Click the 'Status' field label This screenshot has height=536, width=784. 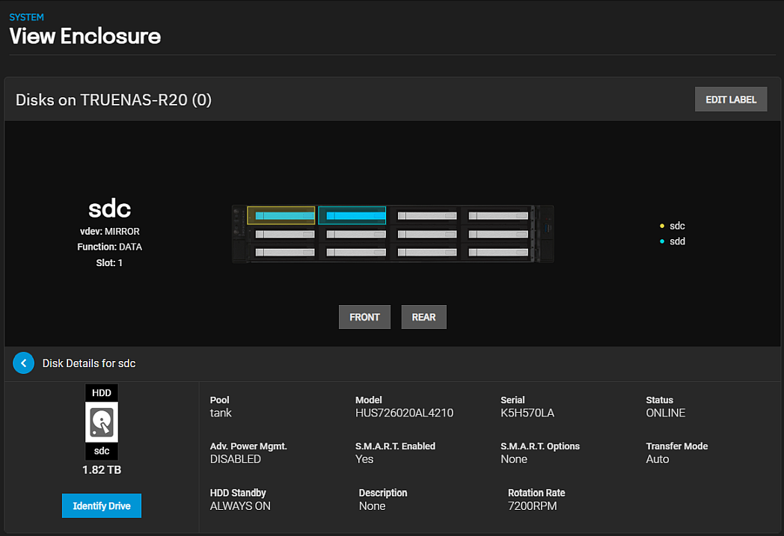click(660, 400)
